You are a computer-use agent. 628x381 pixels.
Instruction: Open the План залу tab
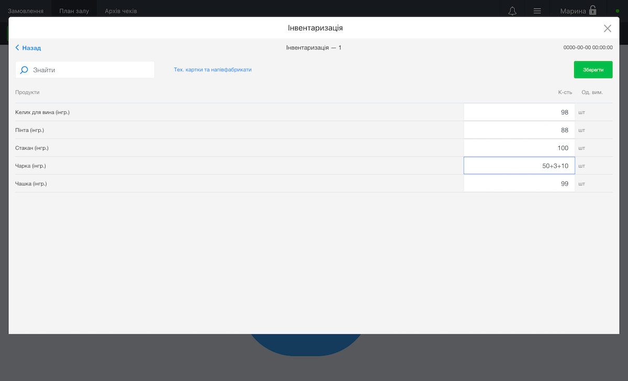[74, 11]
